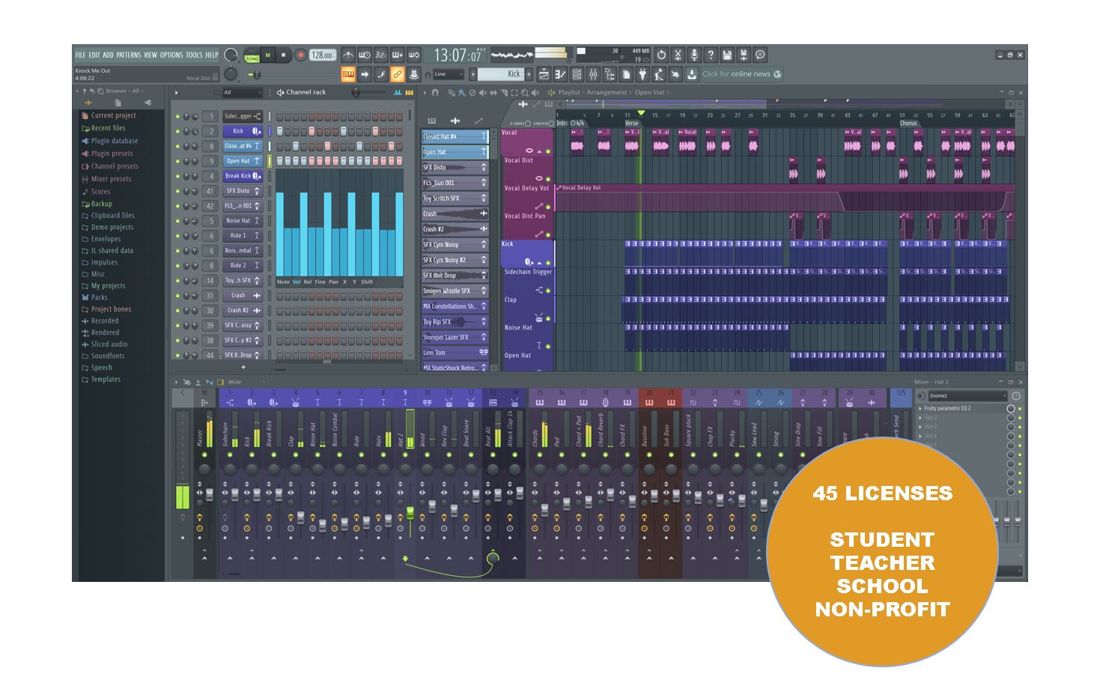
Task: Open the Kick pattern selector
Action: point(500,74)
